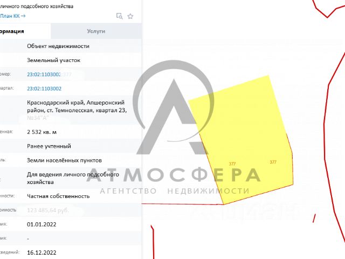Click the search-on-map document icon
The height and width of the screenshot is (259, 345).
click(x=119, y=16)
